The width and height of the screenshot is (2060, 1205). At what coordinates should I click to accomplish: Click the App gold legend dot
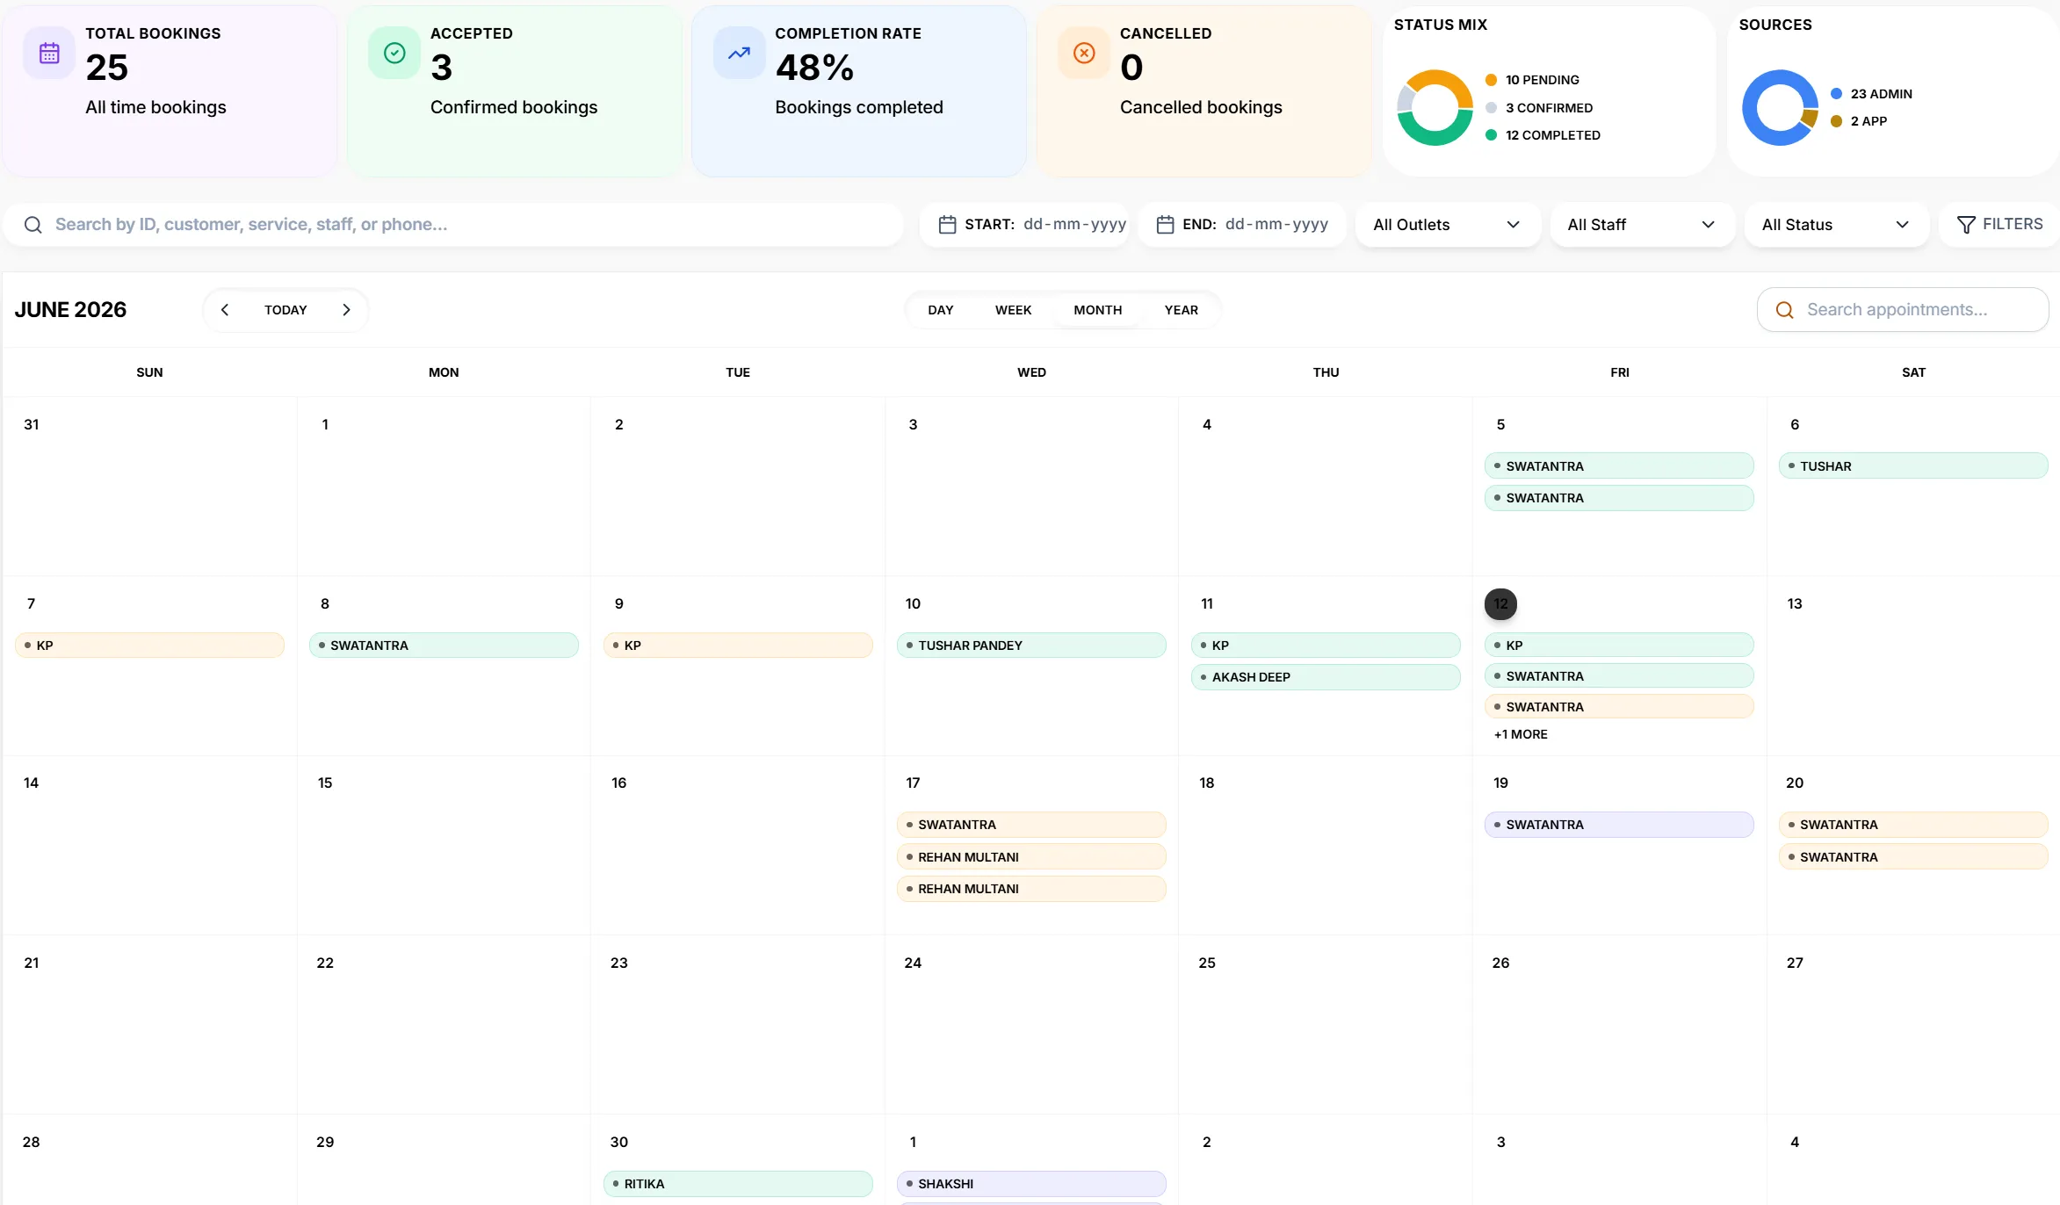(x=1836, y=121)
